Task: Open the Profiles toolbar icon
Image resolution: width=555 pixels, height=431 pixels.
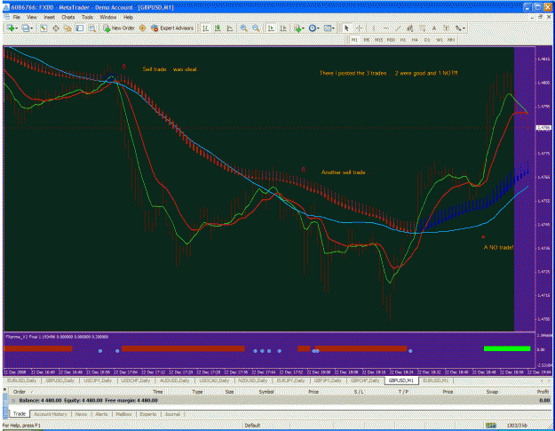Action: point(27,28)
